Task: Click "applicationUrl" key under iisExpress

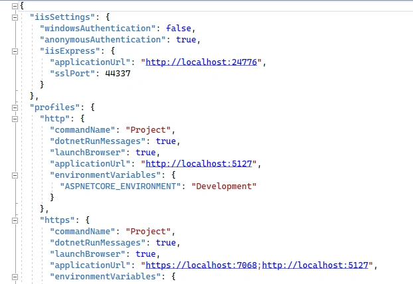Action: pos(90,62)
